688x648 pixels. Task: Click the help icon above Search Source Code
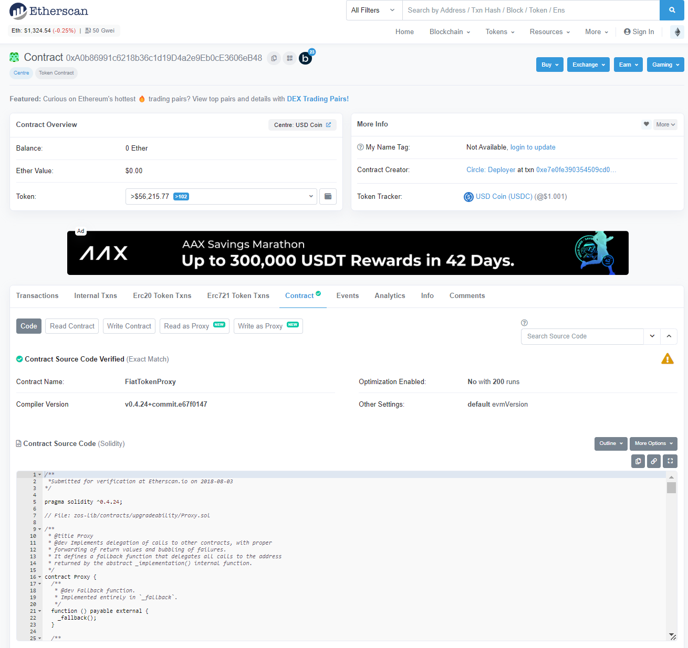[x=524, y=323]
